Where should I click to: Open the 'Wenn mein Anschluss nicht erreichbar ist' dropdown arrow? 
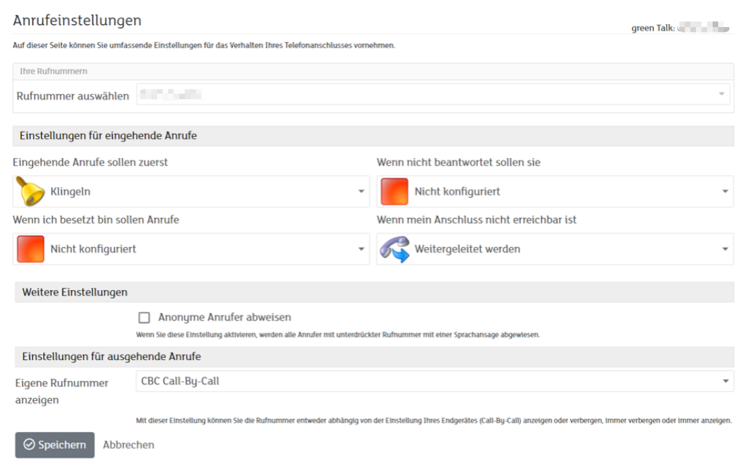[725, 249]
